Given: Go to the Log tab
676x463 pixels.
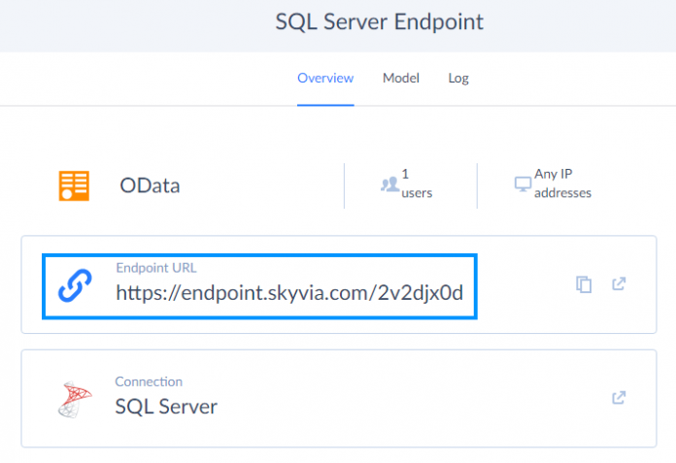Looking at the screenshot, I should pos(458,78).
